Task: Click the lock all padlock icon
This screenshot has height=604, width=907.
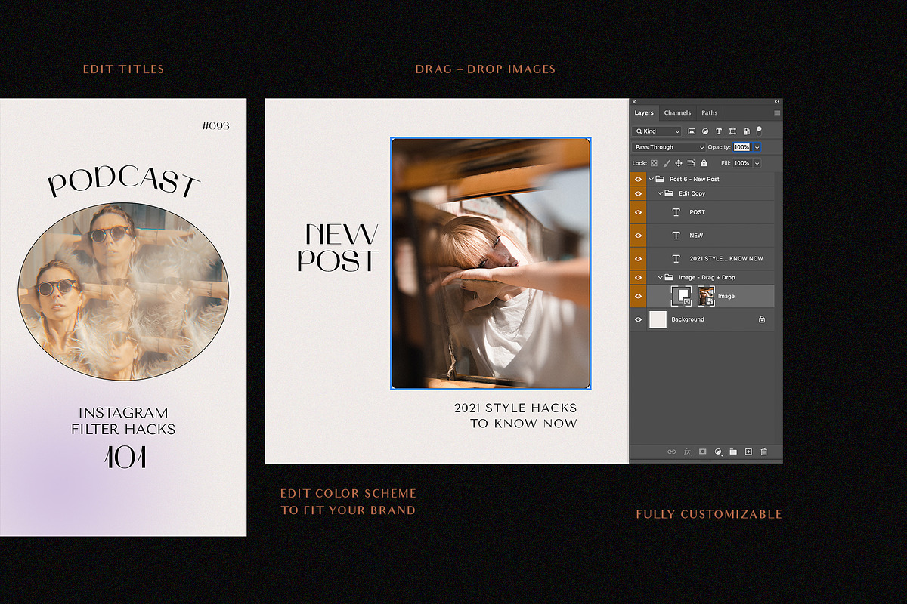Action: pyautogui.click(x=704, y=163)
